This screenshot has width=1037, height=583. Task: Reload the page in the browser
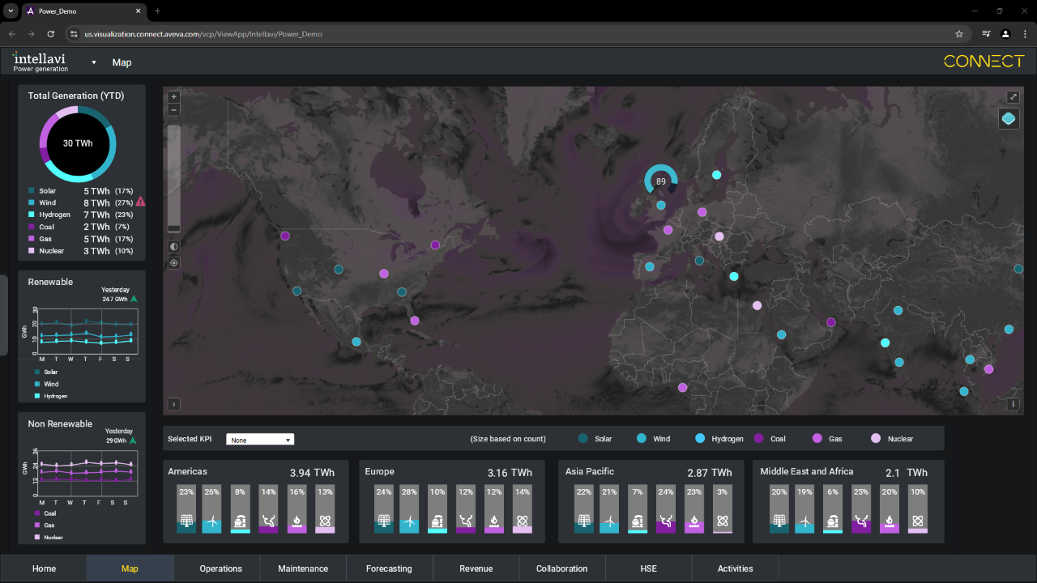click(x=51, y=34)
